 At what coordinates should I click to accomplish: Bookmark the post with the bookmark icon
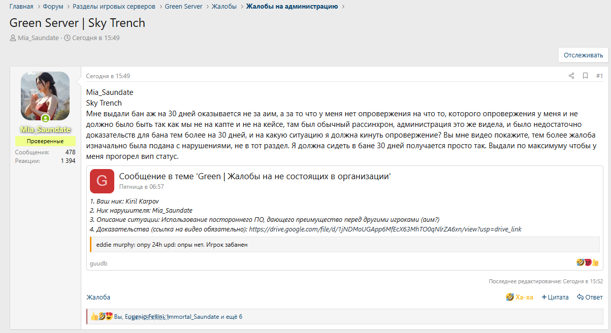tap(585, 76)
